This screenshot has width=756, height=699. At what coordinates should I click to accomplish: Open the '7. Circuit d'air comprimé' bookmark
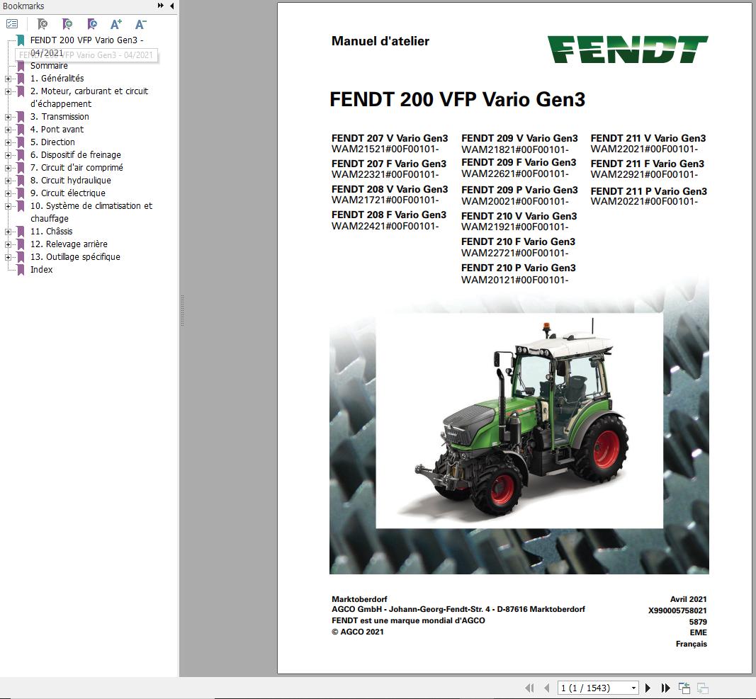point(77,168)
